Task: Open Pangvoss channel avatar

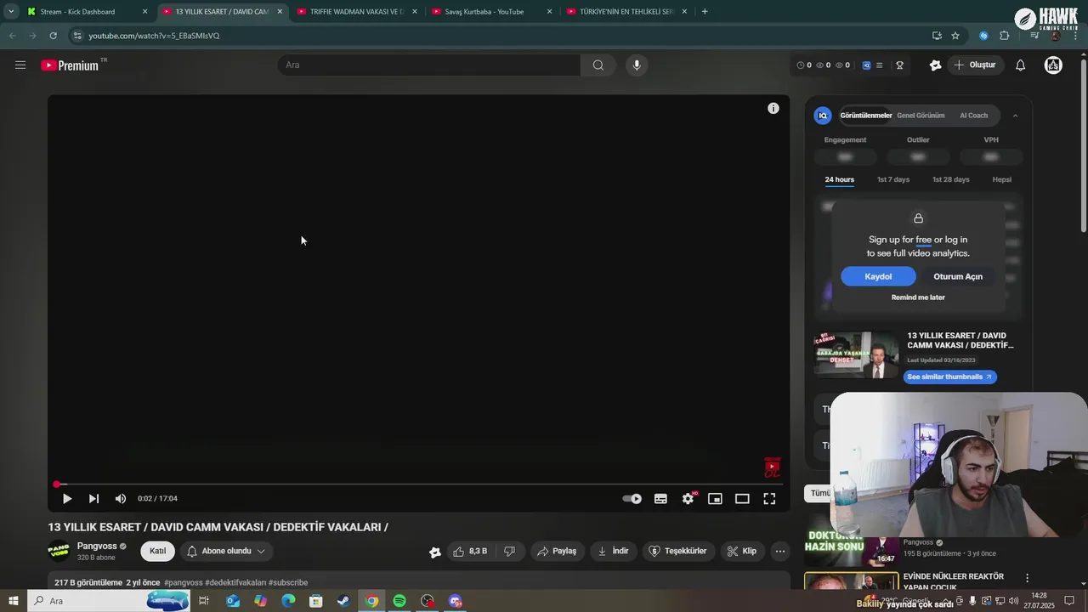Action: [59, 552]
